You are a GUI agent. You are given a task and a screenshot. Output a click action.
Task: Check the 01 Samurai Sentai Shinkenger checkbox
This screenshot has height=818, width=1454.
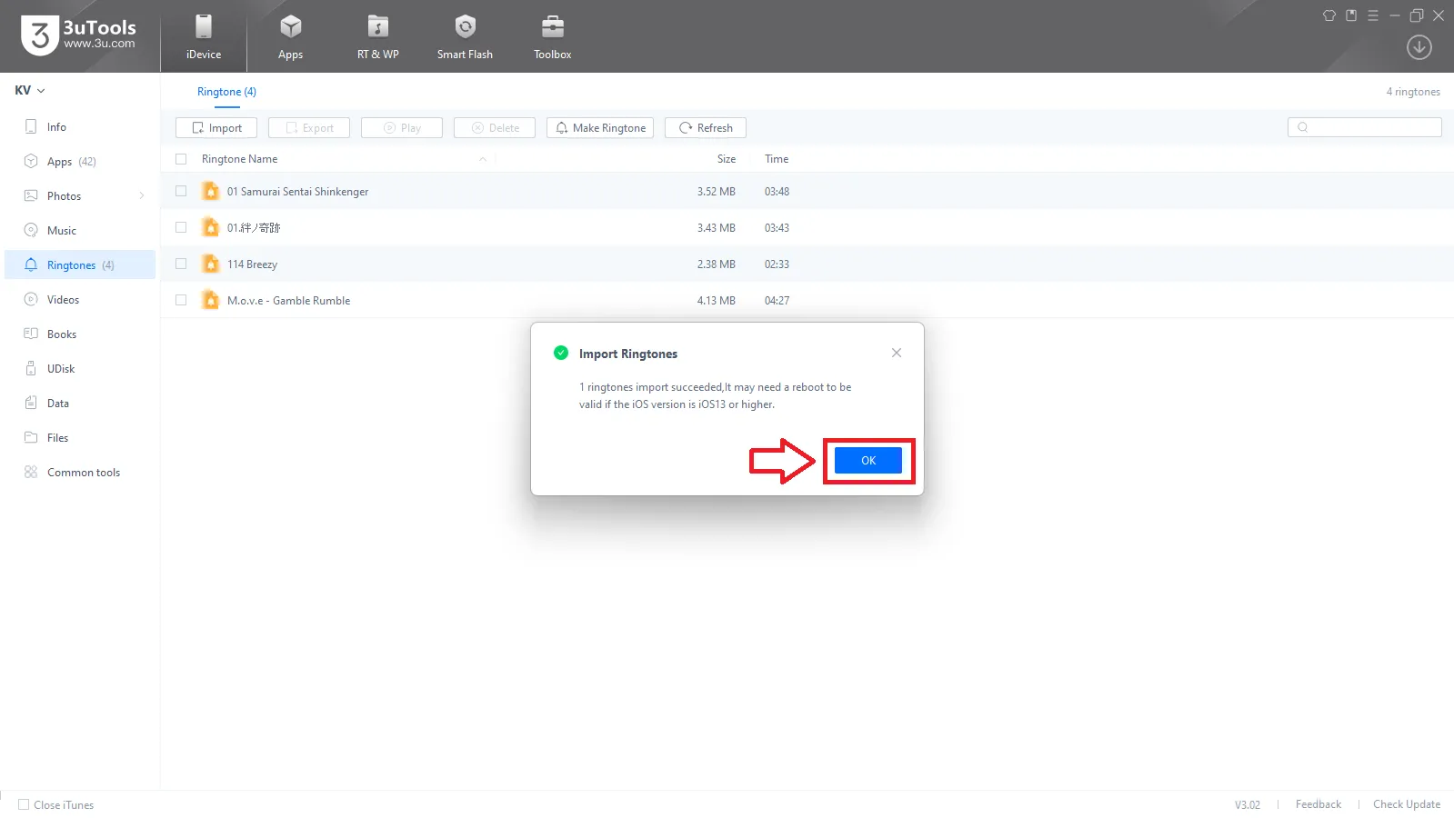pyautogui.click(x=181, y=191)
